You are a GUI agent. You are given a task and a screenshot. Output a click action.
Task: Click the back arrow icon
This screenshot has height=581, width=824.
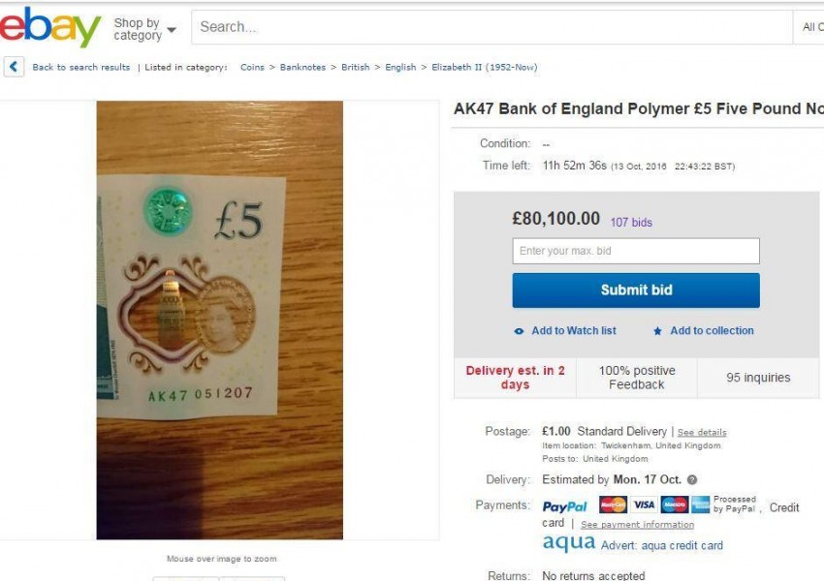14,67
